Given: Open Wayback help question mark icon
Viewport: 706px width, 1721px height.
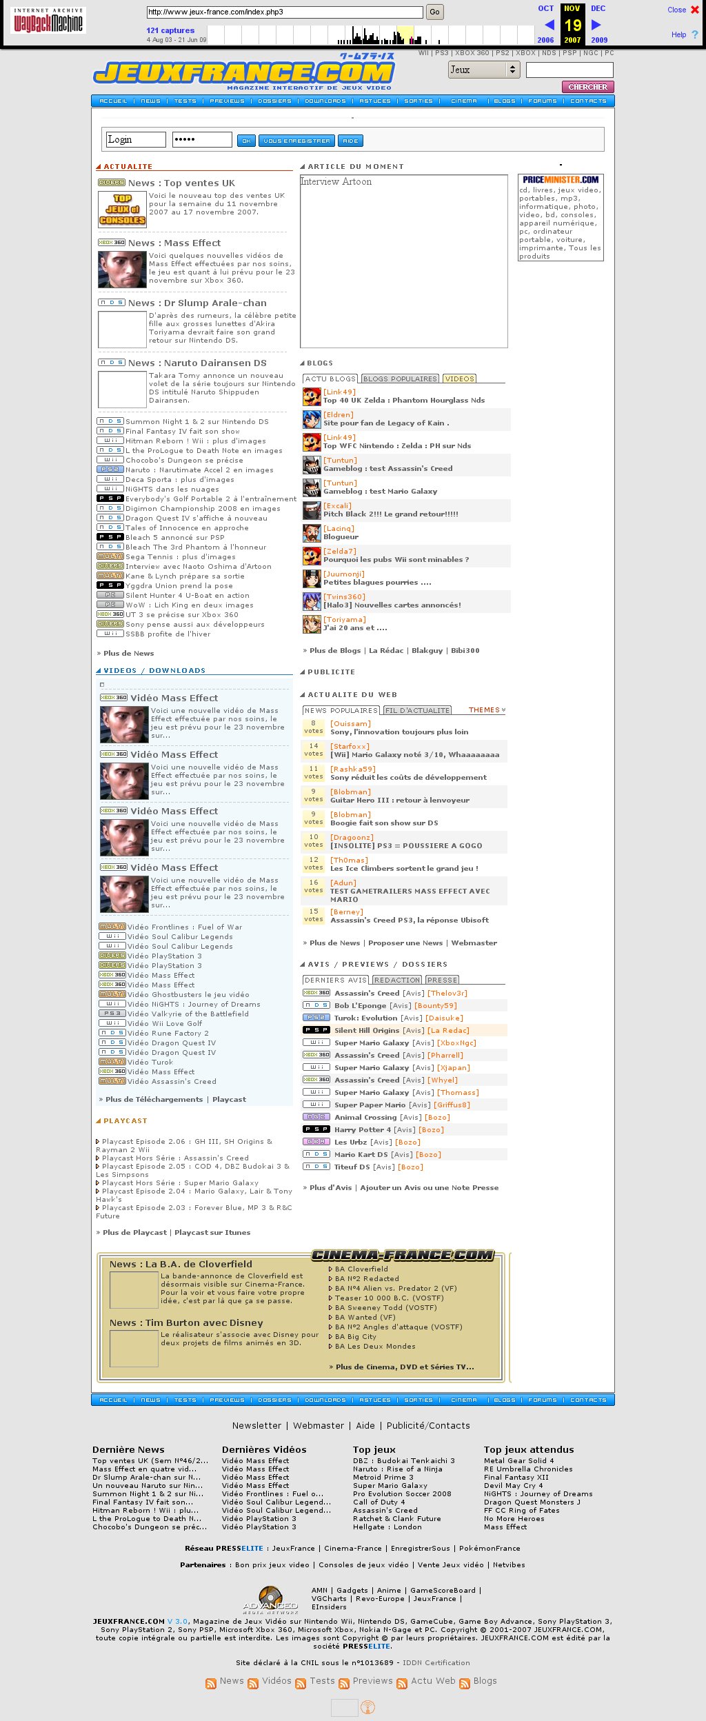Looking at the screenshot, I should (x=695, y=34).
